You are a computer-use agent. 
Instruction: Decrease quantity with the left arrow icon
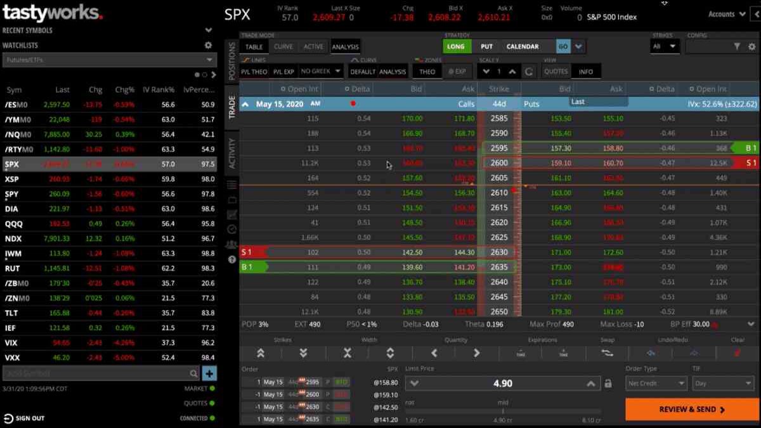click(x=433, y=353)
